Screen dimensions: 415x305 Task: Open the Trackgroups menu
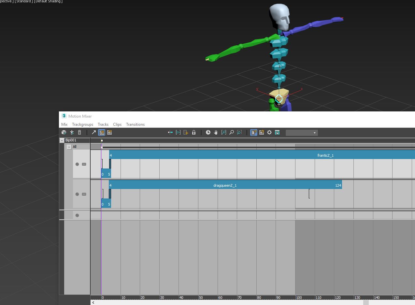(82, 124)
